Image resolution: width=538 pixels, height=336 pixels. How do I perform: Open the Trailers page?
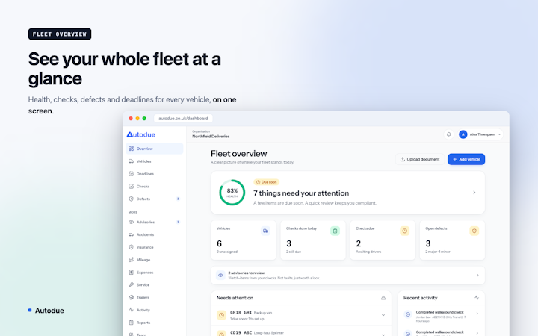(155, 298)
